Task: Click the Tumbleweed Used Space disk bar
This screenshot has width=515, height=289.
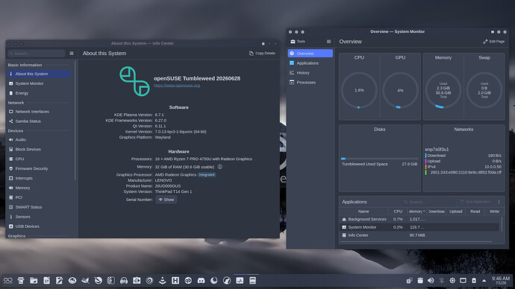Action: pyautogui.click(x=379, y=159)
